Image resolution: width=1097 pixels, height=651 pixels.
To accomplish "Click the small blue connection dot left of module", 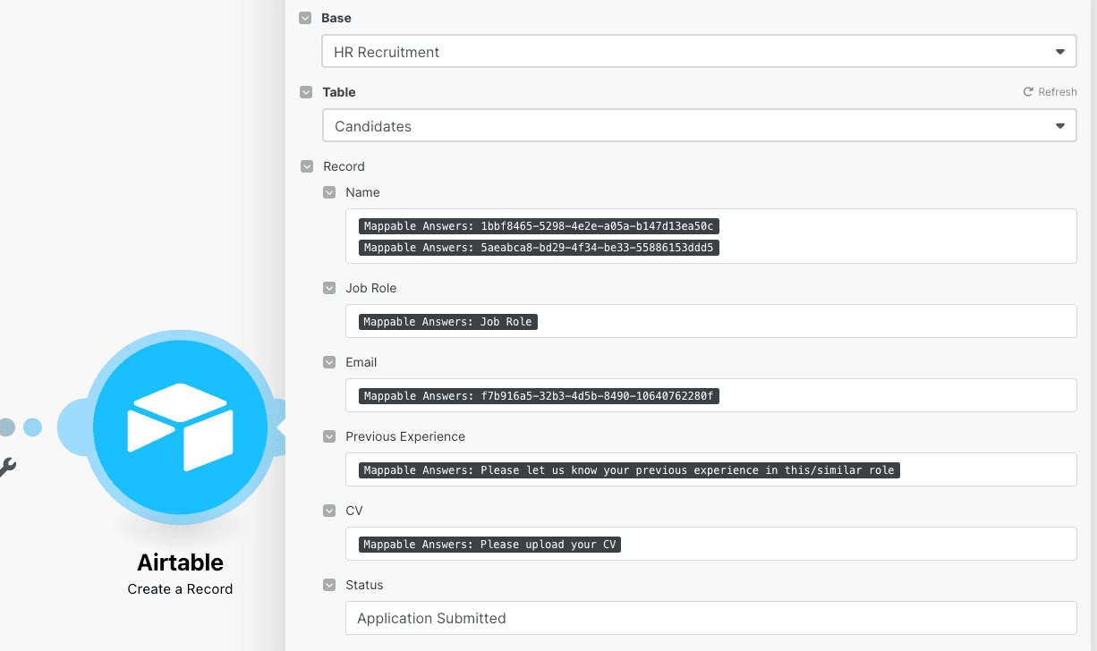I will tap(33, 427).
